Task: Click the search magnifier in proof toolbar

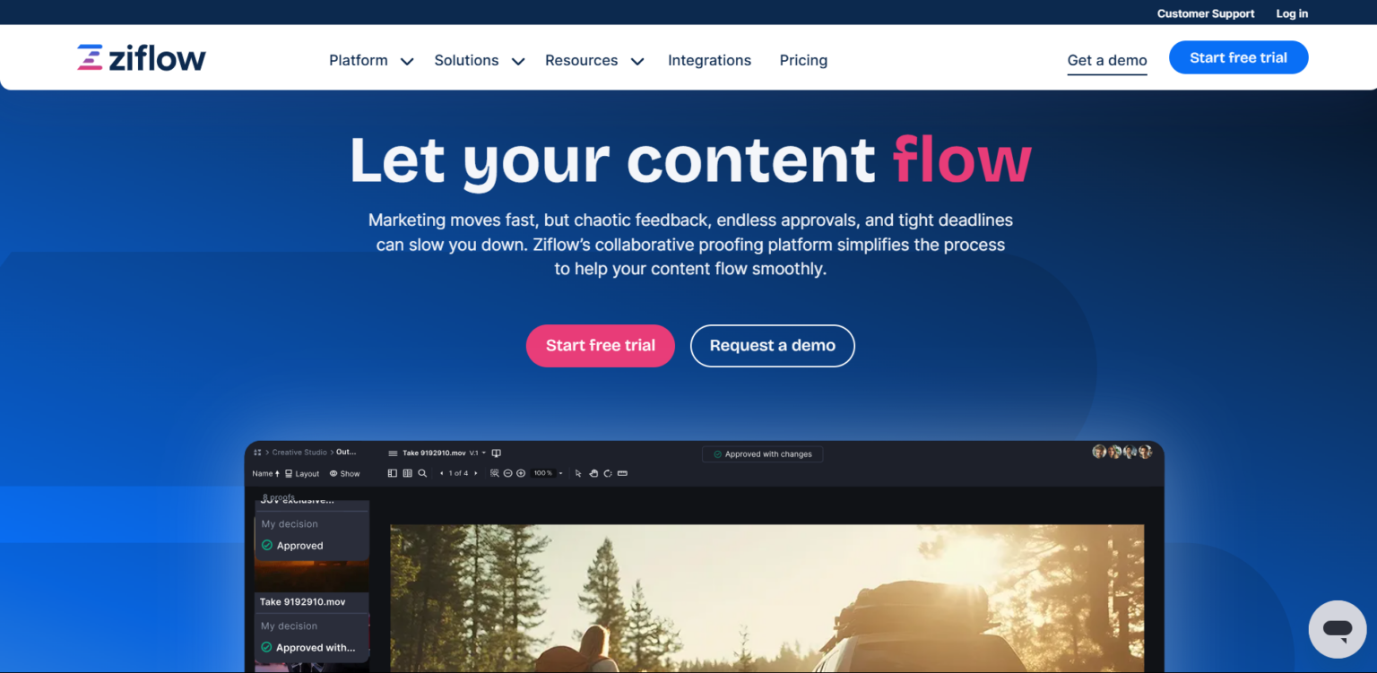Action: pos(422,473)
